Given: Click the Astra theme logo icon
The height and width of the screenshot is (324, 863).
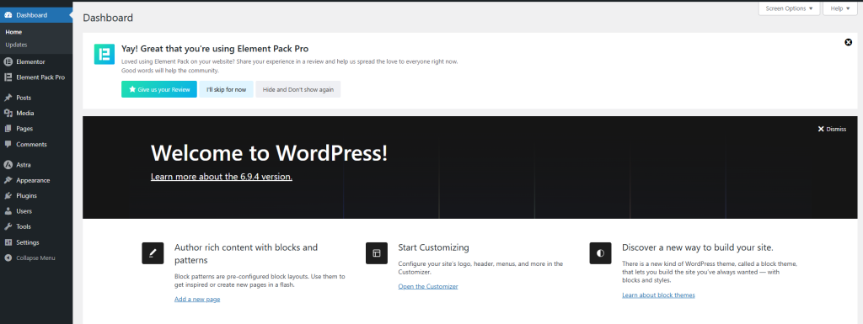Looking at the screenshot, I should coord(8,165).
